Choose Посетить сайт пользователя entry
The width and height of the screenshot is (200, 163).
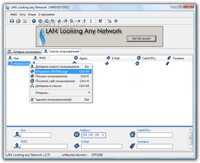[61, 81]
